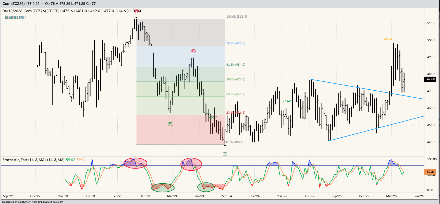Click the Corn (ZCZ26) [CBOT] symbol header

41,11
